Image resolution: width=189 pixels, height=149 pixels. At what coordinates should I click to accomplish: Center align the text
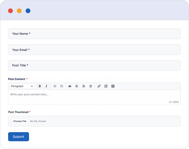[84, 86]
